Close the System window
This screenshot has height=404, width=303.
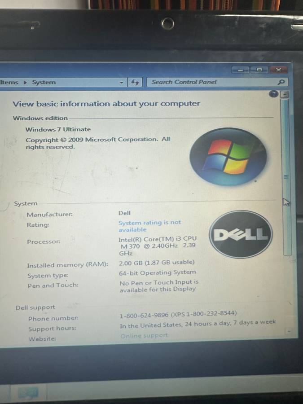pyautogui.click(x=279, y=70)
